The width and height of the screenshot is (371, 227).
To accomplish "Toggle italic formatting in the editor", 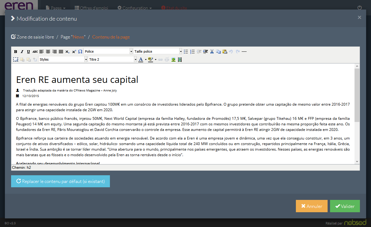I will pos(22,51).
